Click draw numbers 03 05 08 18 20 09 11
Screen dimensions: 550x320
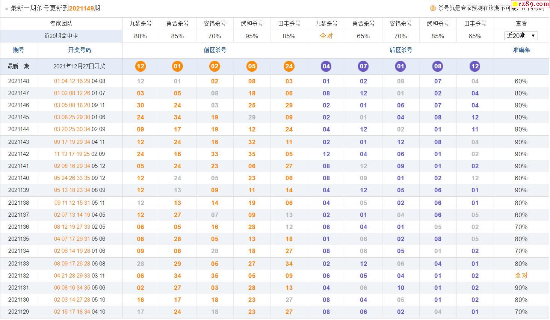click(80, 105)
